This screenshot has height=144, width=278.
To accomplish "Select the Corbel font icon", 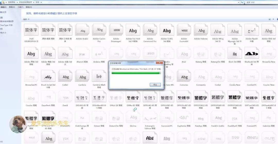I will tap(218, 76).
